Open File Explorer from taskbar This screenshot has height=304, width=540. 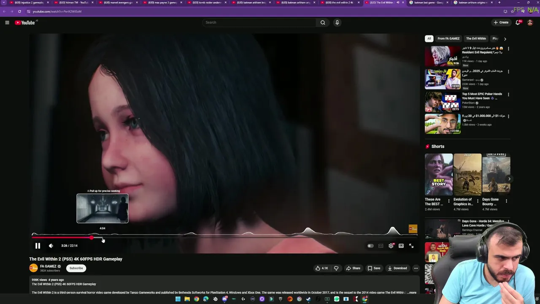(x=187, y=299)
